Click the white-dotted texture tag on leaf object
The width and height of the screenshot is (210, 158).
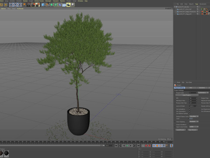pos(205,9)
